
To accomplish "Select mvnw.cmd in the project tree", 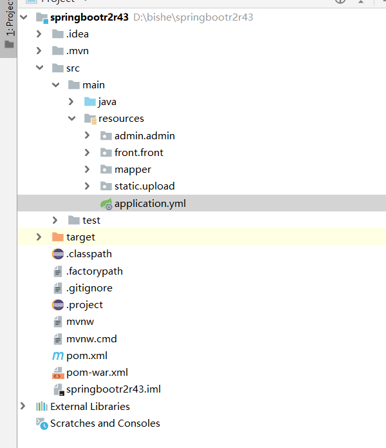I will [91, 339].
